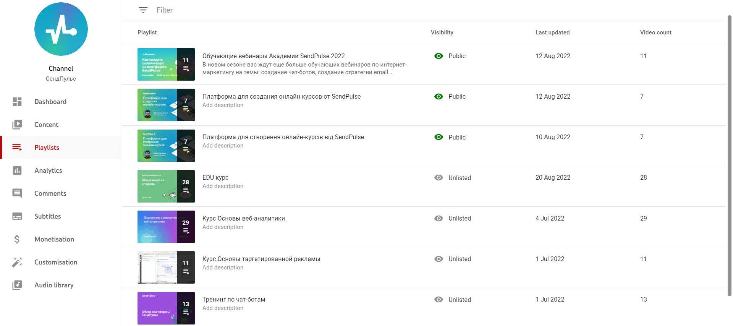Open the Monetisation section
This screenshot has height=326, width=733.
tap(61, 239)
